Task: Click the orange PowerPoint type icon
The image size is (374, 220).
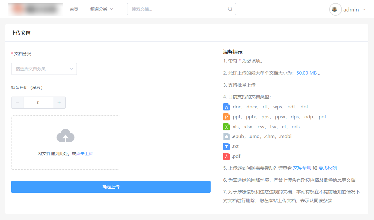Action: coord(226,117)
